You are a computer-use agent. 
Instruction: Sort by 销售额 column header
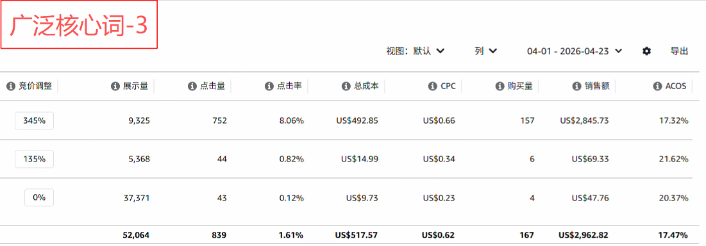[x=598, y=86]
